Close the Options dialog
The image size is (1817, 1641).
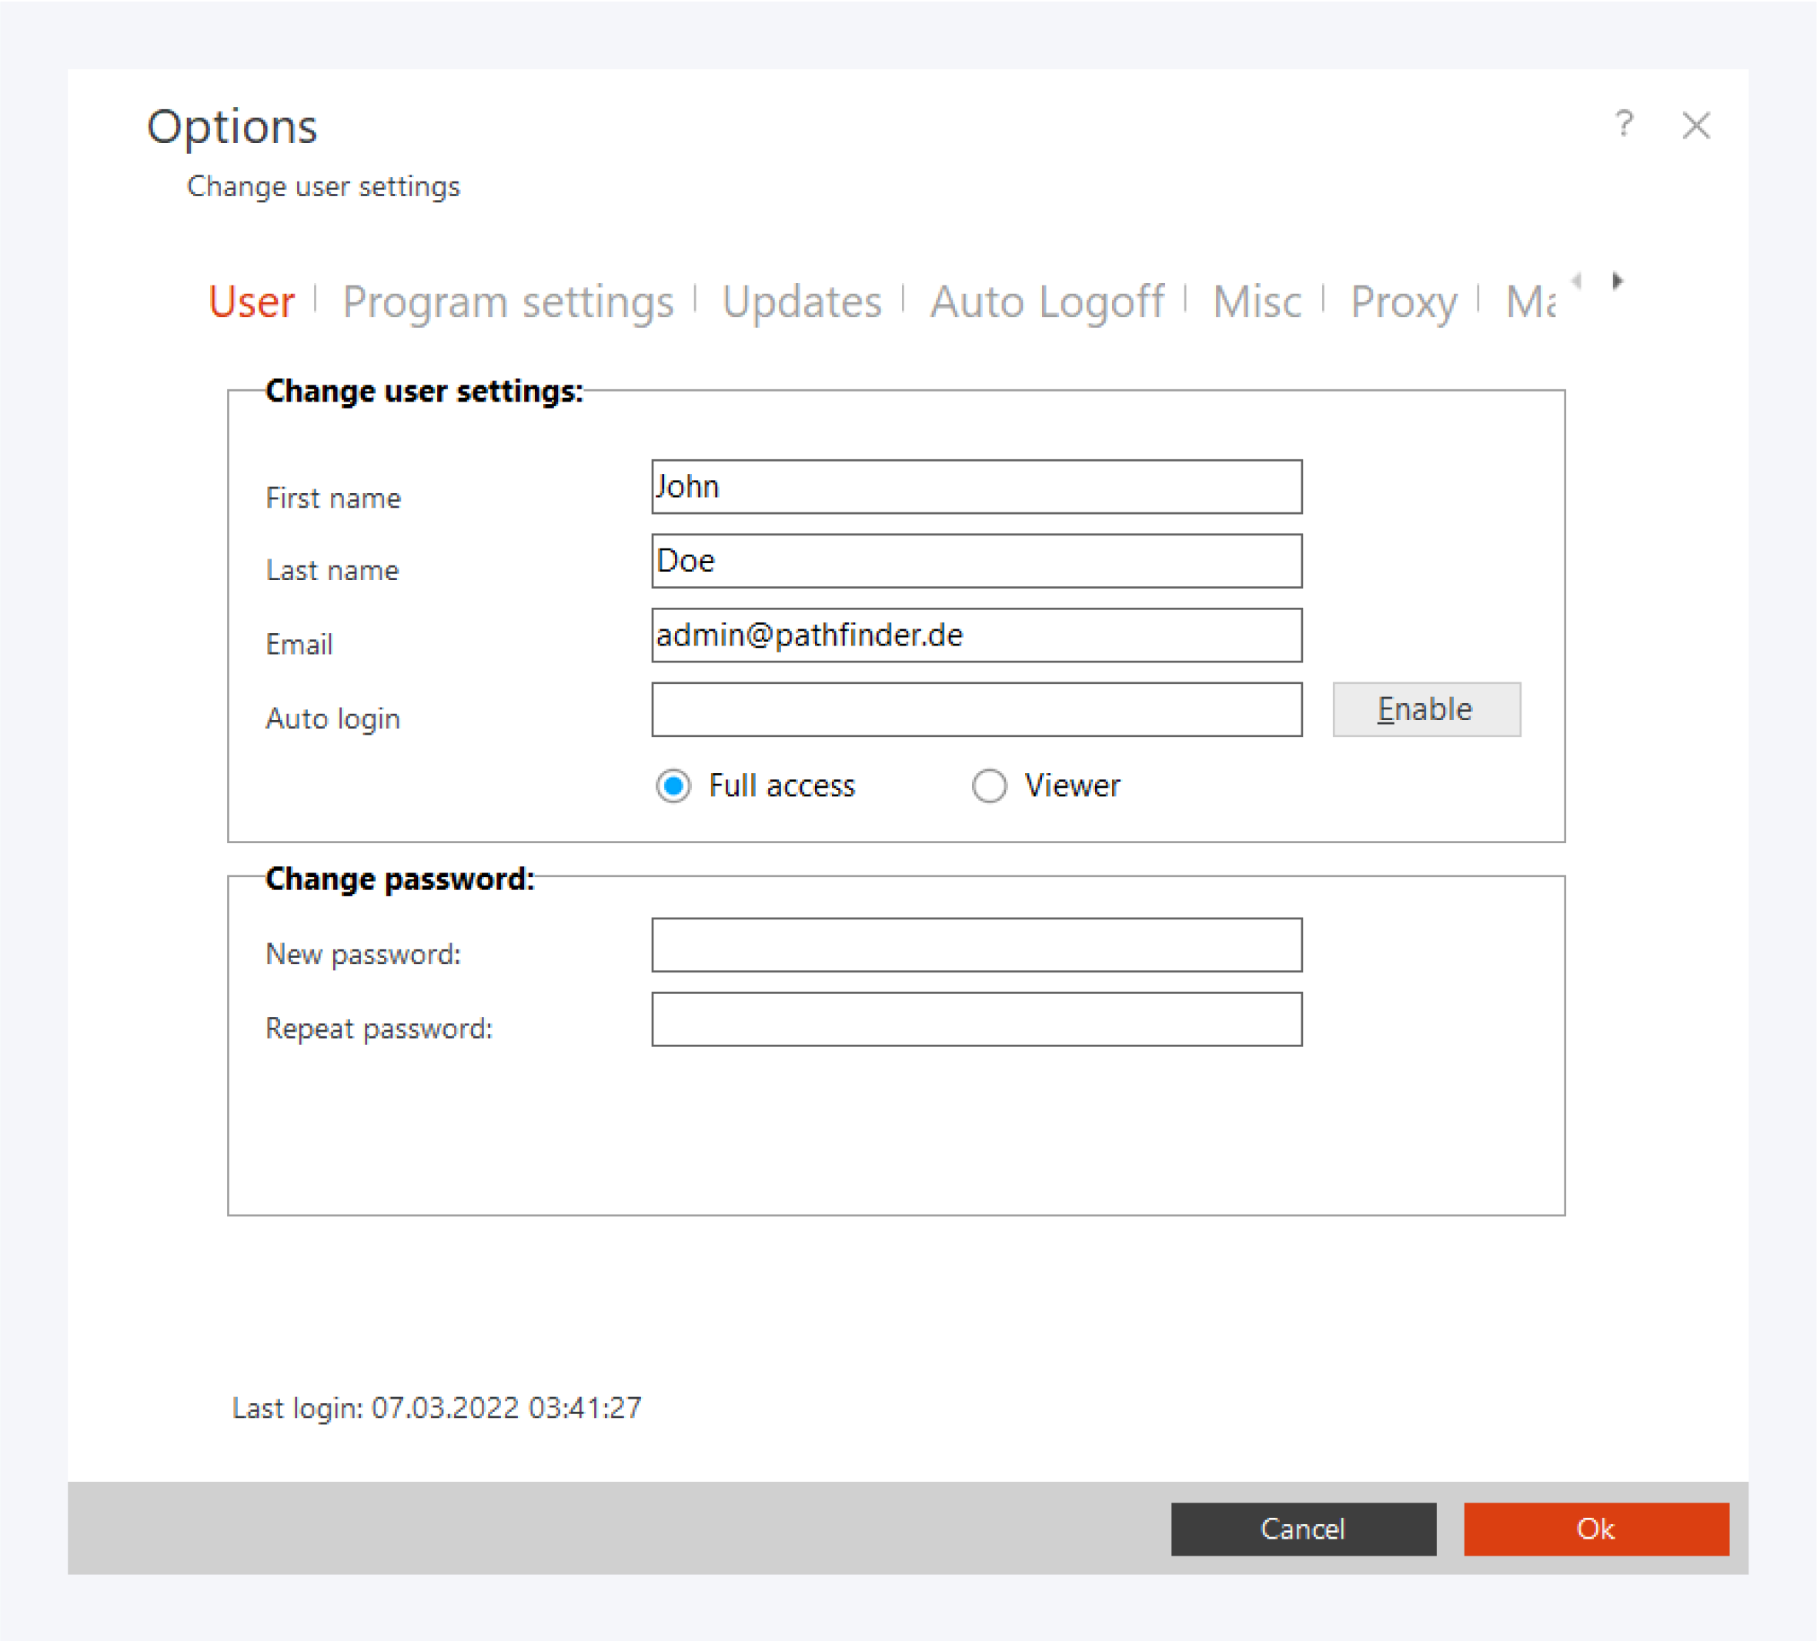pos(1695,125)
